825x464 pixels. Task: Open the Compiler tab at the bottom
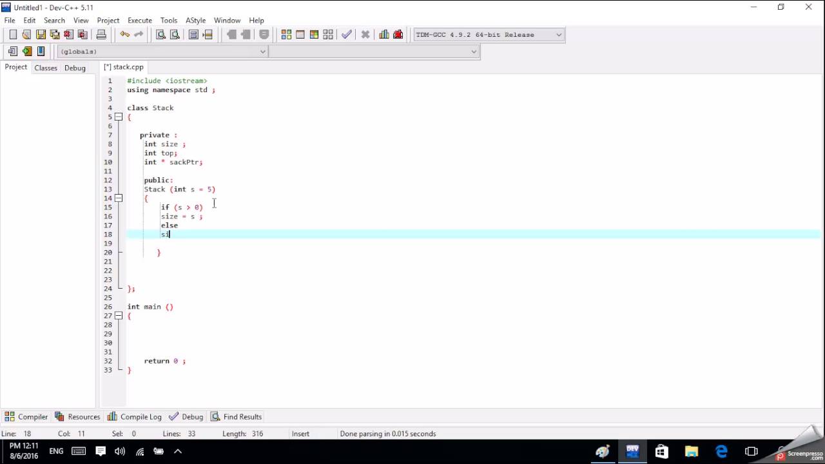(26, 417)
